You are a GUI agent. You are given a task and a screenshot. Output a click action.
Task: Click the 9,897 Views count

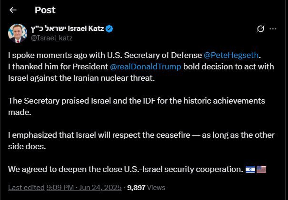coord(146,188)
